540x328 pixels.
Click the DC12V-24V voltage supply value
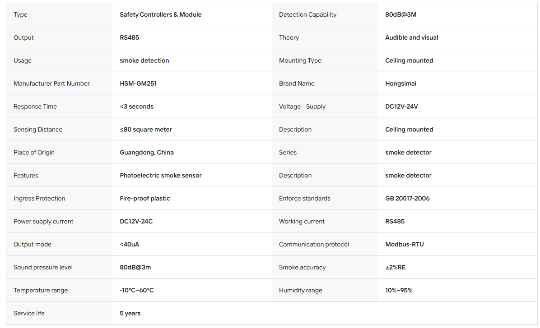401,107
